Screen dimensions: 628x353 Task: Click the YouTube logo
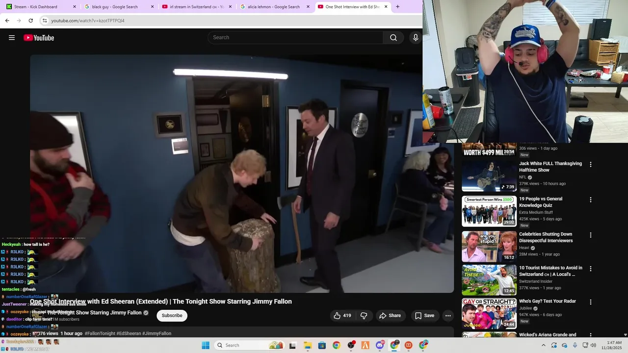(39, 38)
